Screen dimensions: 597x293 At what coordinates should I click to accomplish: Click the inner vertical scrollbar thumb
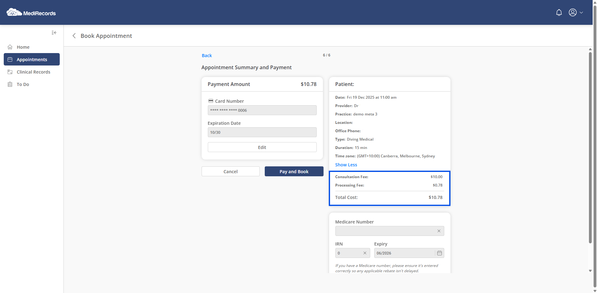590,148
